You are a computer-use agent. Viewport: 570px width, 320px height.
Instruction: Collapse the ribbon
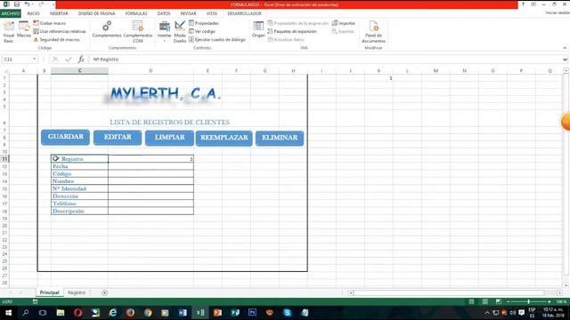pyautogui.click(x=565, y=48)
